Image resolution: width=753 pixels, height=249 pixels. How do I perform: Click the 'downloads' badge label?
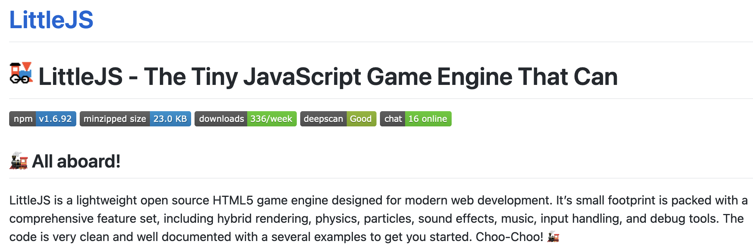[x=221, y=119]
